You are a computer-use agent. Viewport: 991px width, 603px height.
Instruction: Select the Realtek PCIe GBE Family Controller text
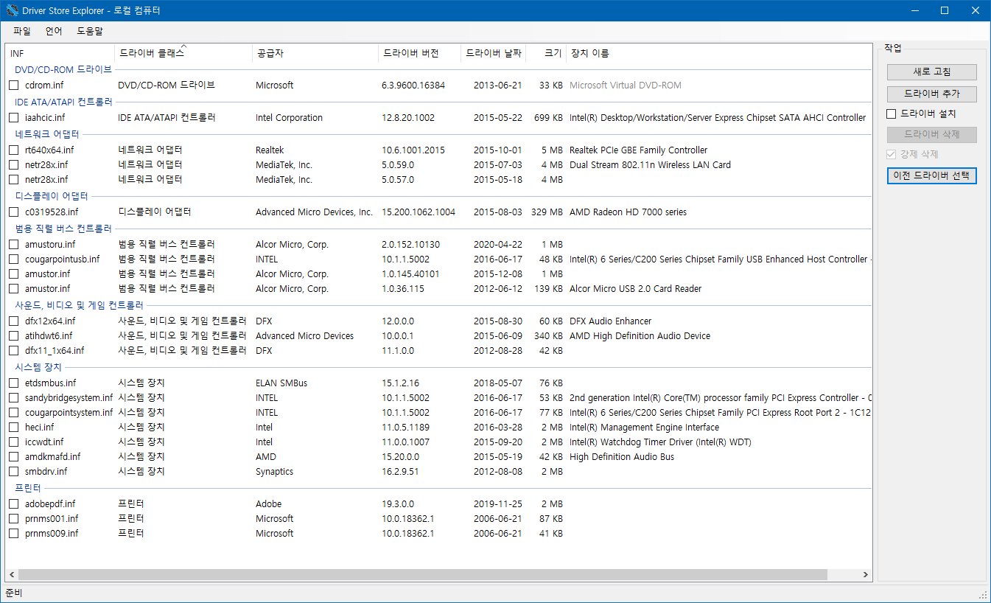638,150
